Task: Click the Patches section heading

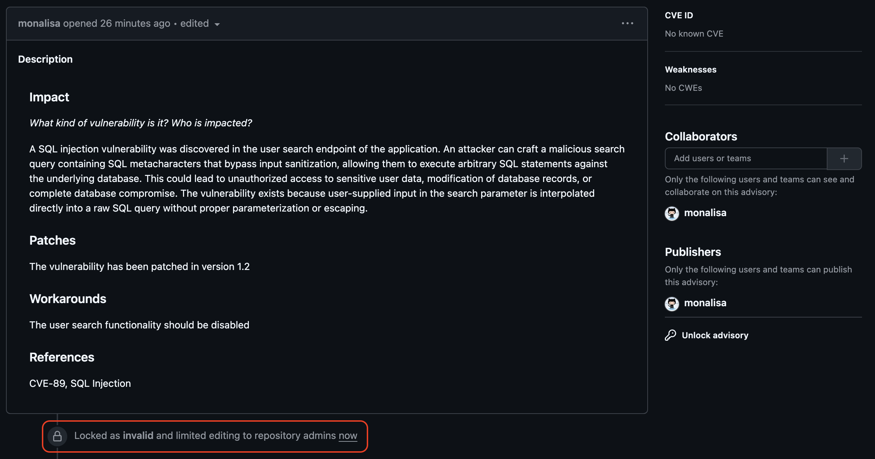Action: [x=52, y=240]
